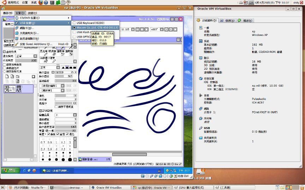The height and width of the screenshot is (190, 305).
Task: Choose the flat-top brush edge shape
Action: [x=71, y=68]
